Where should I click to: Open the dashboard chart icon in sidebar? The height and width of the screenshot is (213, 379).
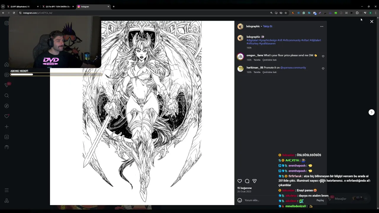7,137
